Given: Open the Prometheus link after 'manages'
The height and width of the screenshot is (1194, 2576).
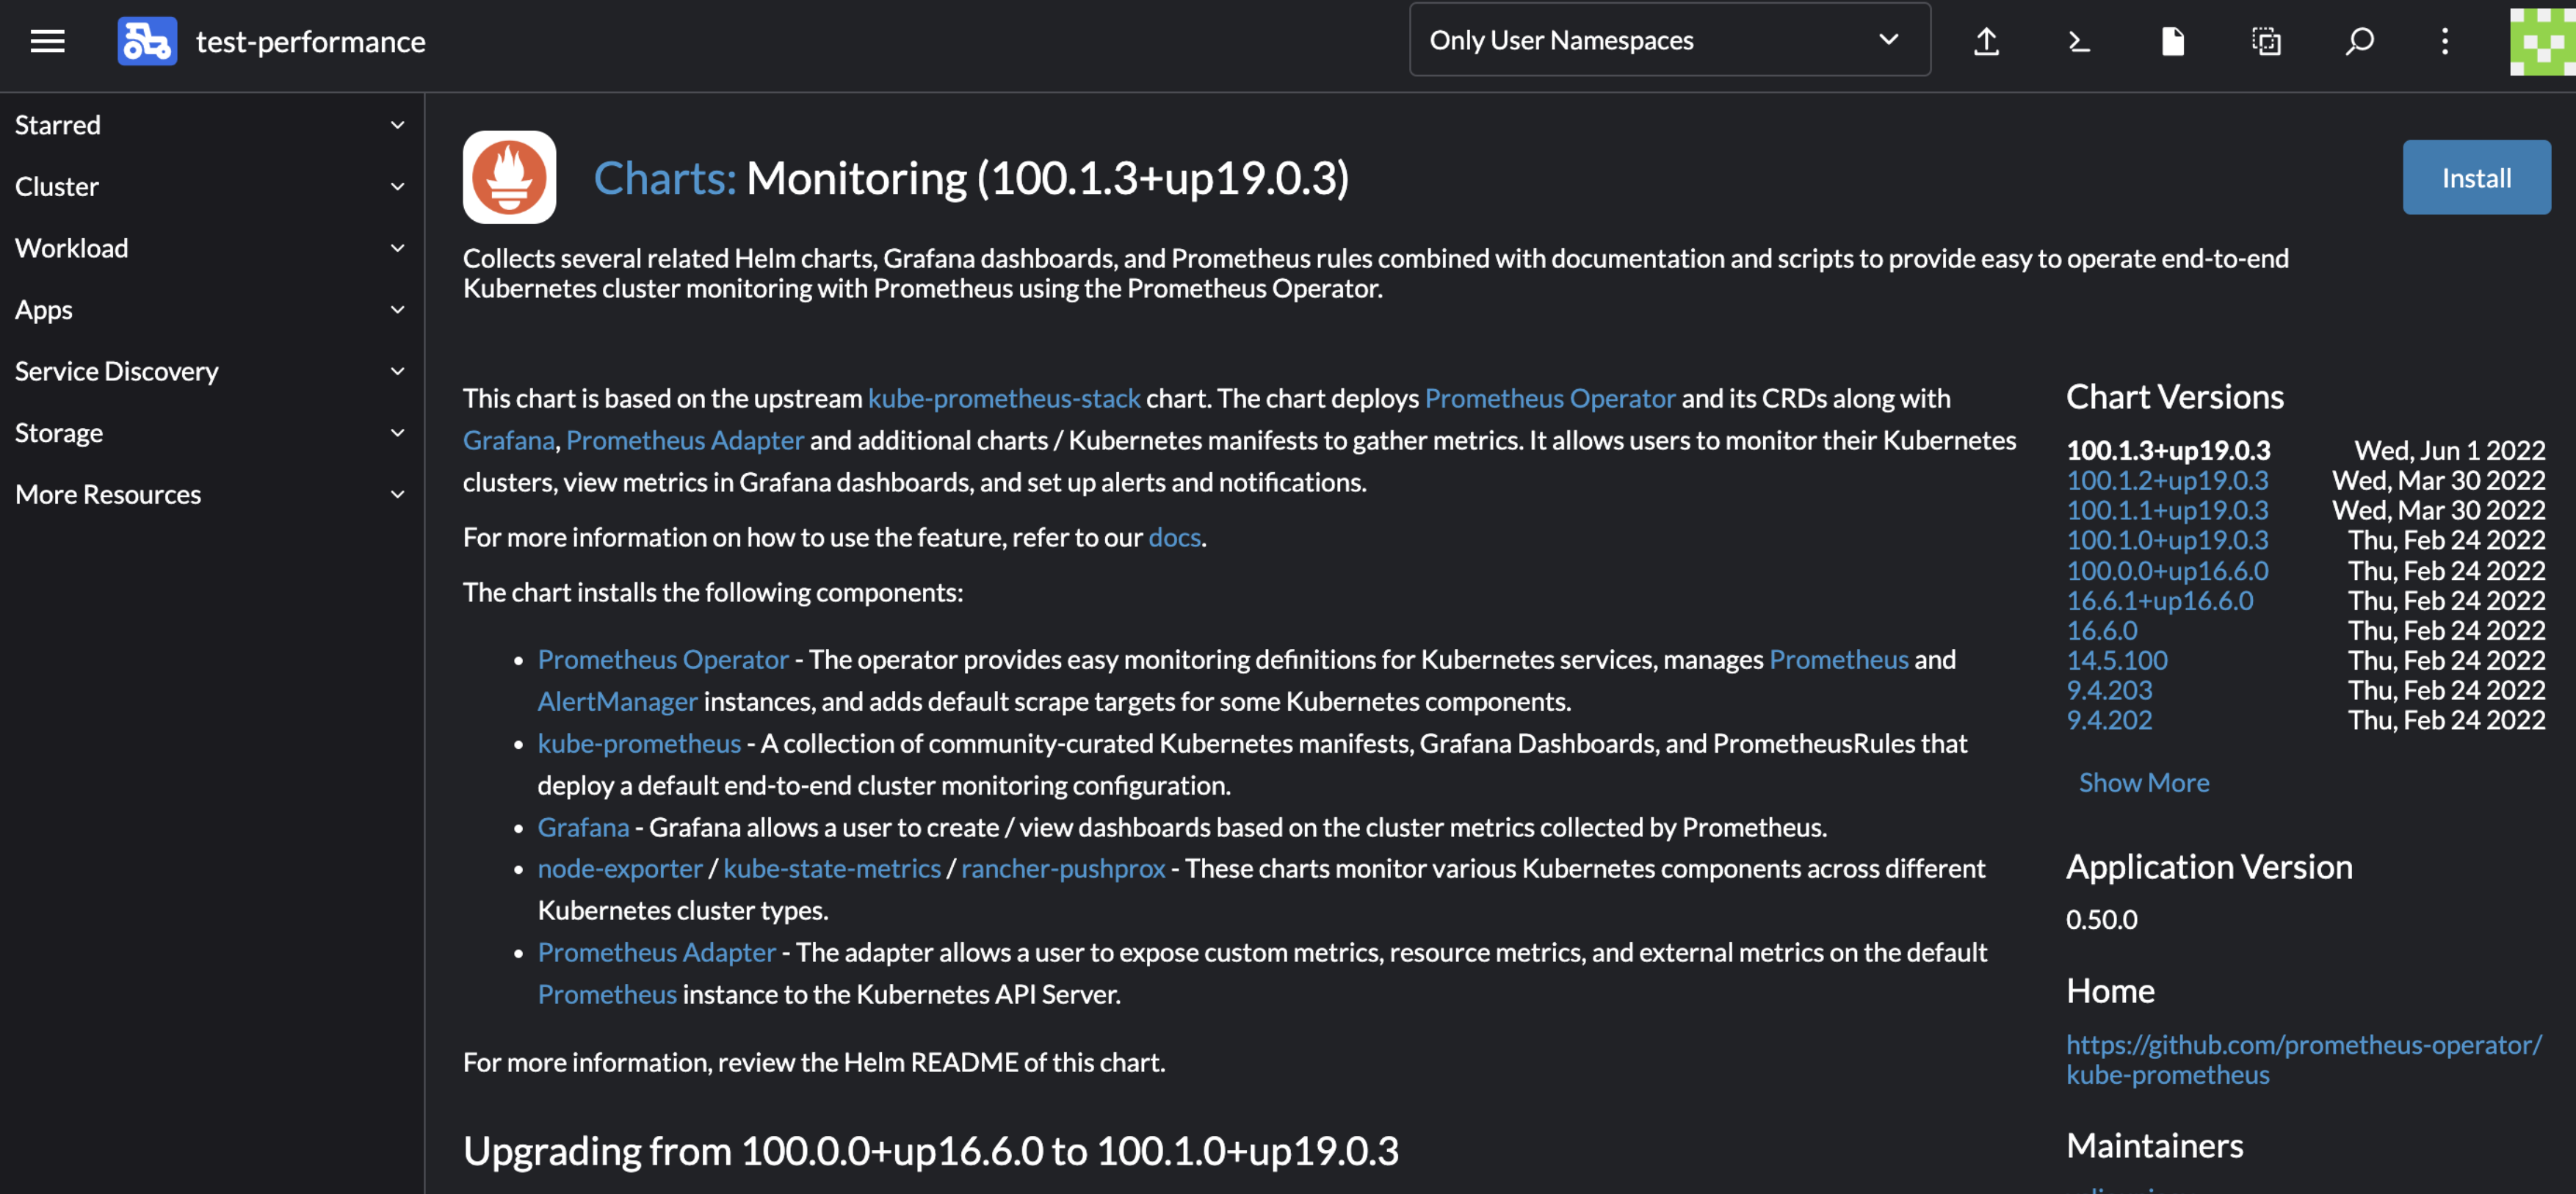Looking at the screenshot, I should 1839,660.
